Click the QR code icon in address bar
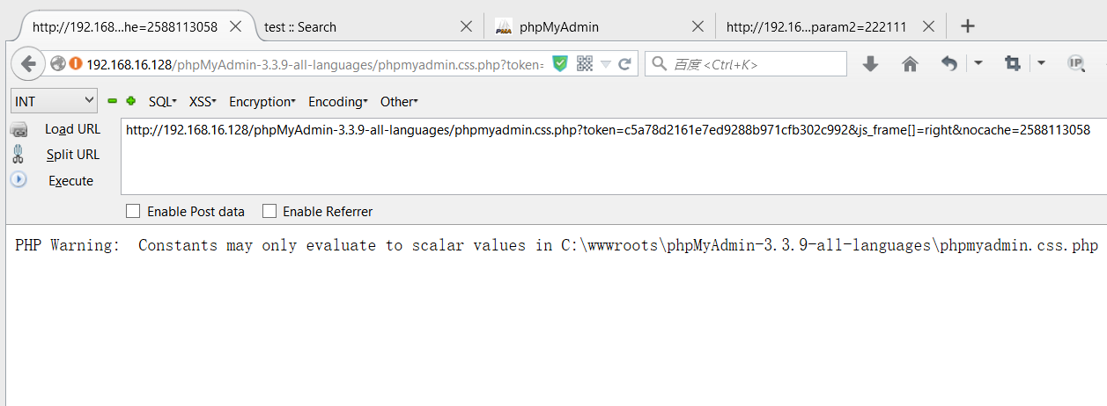The height and width of the screenshot is (406, 1107). click(x=585, y=63)
